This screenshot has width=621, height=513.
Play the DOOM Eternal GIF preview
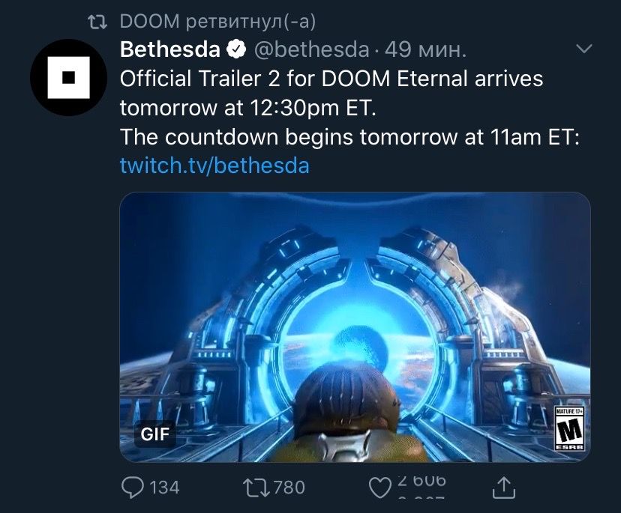click(x=355, y=327)
